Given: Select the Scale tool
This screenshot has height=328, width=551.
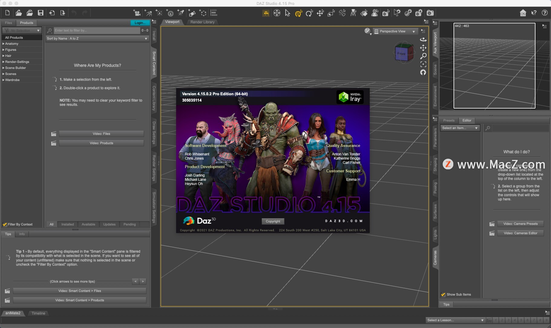Looking at the screenshot, I should 331,13.
